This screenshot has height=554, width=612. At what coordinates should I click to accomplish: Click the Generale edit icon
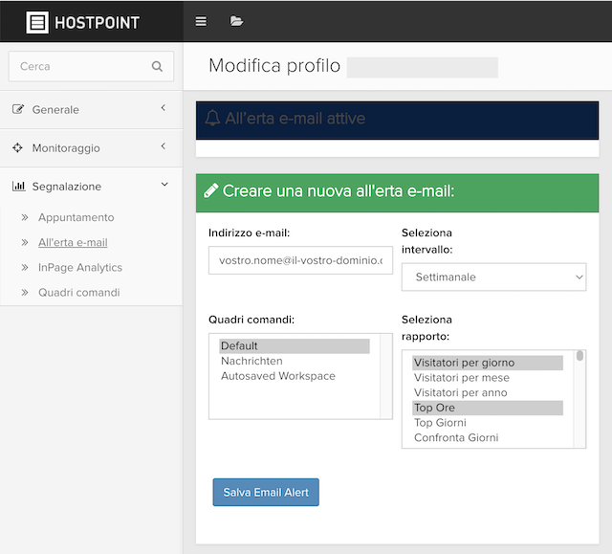pyautogui.click(x=18, y=109)
